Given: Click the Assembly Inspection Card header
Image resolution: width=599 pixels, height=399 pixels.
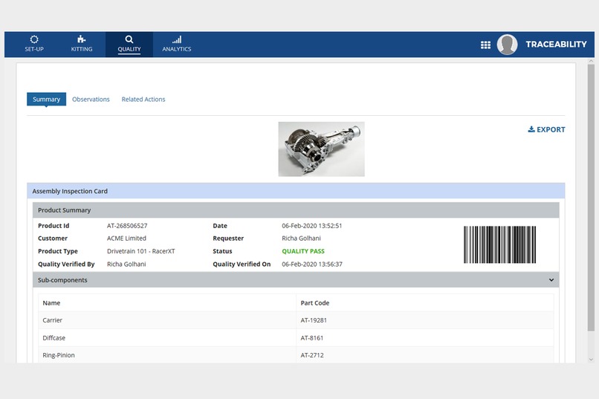Looking at the screenshot, I should tap(296, 191).
